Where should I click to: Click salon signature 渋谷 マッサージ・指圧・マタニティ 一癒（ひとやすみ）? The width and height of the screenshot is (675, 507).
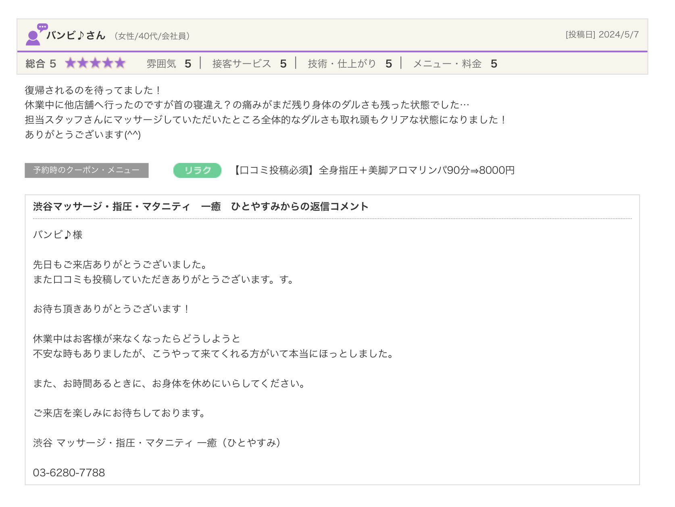tap(157, 443)
